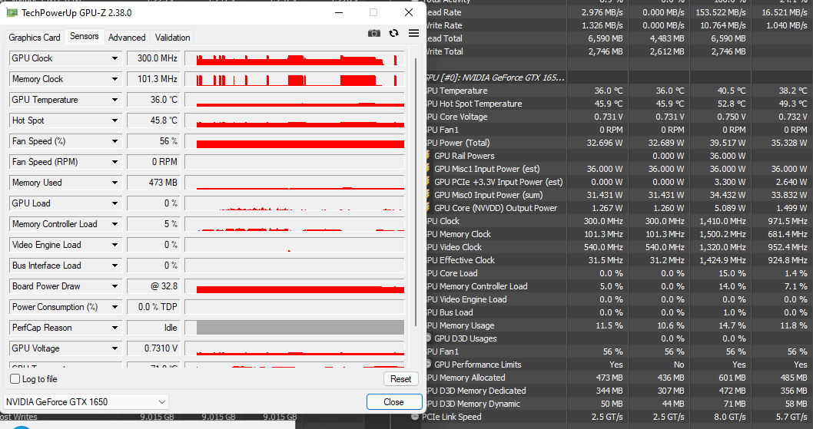This screenshot has width=813, height=429.
Task: Click GPU D3D Usages group icon
Action: click(x=428, y=338)
